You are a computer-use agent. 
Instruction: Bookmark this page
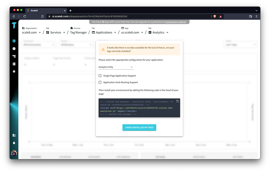pos(42,16)
